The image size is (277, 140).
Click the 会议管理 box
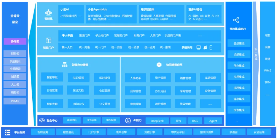click(x=105, y=90)
